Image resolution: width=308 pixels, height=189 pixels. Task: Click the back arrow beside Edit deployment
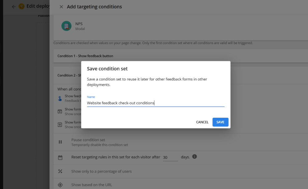point(14,7)
